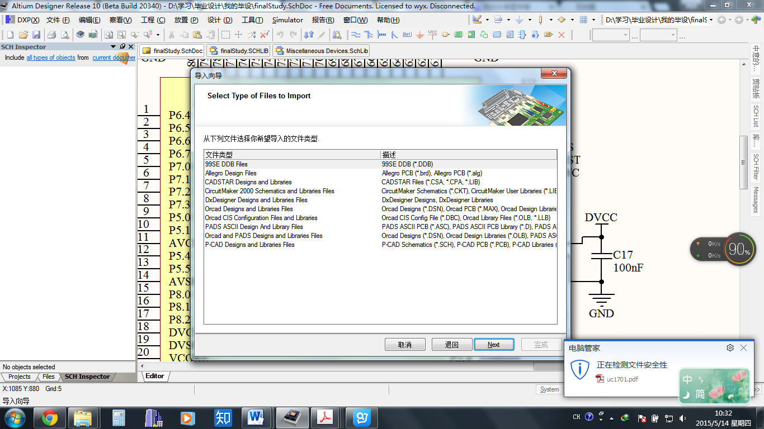Select P-CAD Designs and Libraries Files row
764x429 pixels.
click(x=380, y=245)
